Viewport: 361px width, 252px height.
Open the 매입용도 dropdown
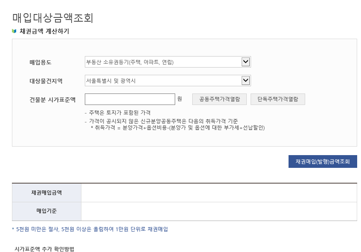[x=166, y=61]
